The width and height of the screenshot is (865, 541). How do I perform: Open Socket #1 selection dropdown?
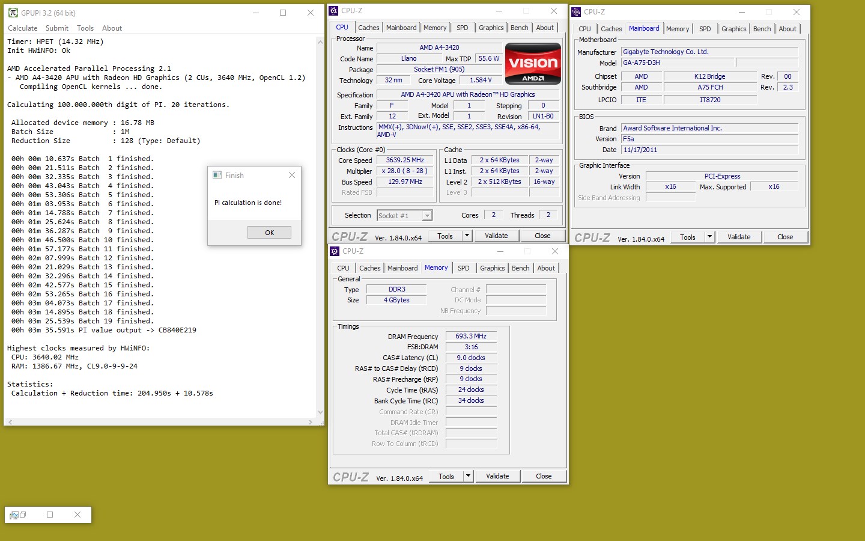pos(404,215)
